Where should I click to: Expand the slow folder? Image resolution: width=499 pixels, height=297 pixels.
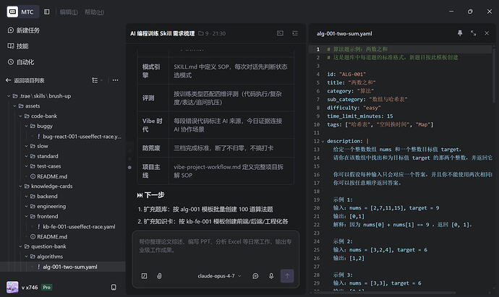[27, 146]
